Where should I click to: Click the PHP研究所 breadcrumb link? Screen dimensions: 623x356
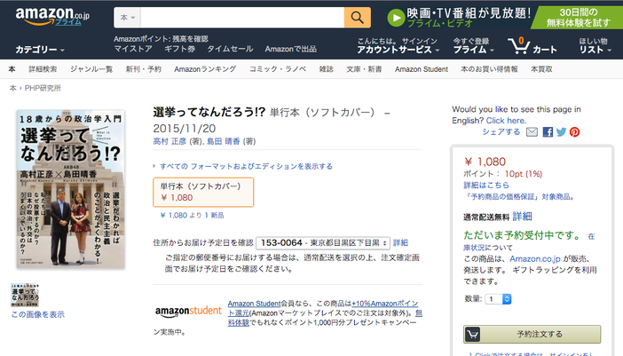(x=43, y=88)
